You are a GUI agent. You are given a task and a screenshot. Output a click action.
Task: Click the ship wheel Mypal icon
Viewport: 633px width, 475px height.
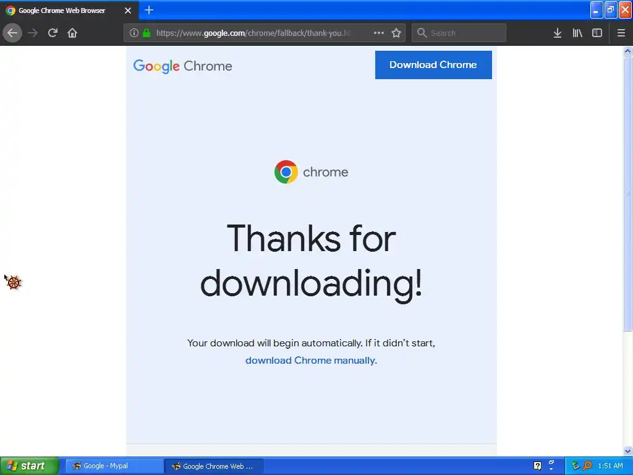tap(14, 282)
